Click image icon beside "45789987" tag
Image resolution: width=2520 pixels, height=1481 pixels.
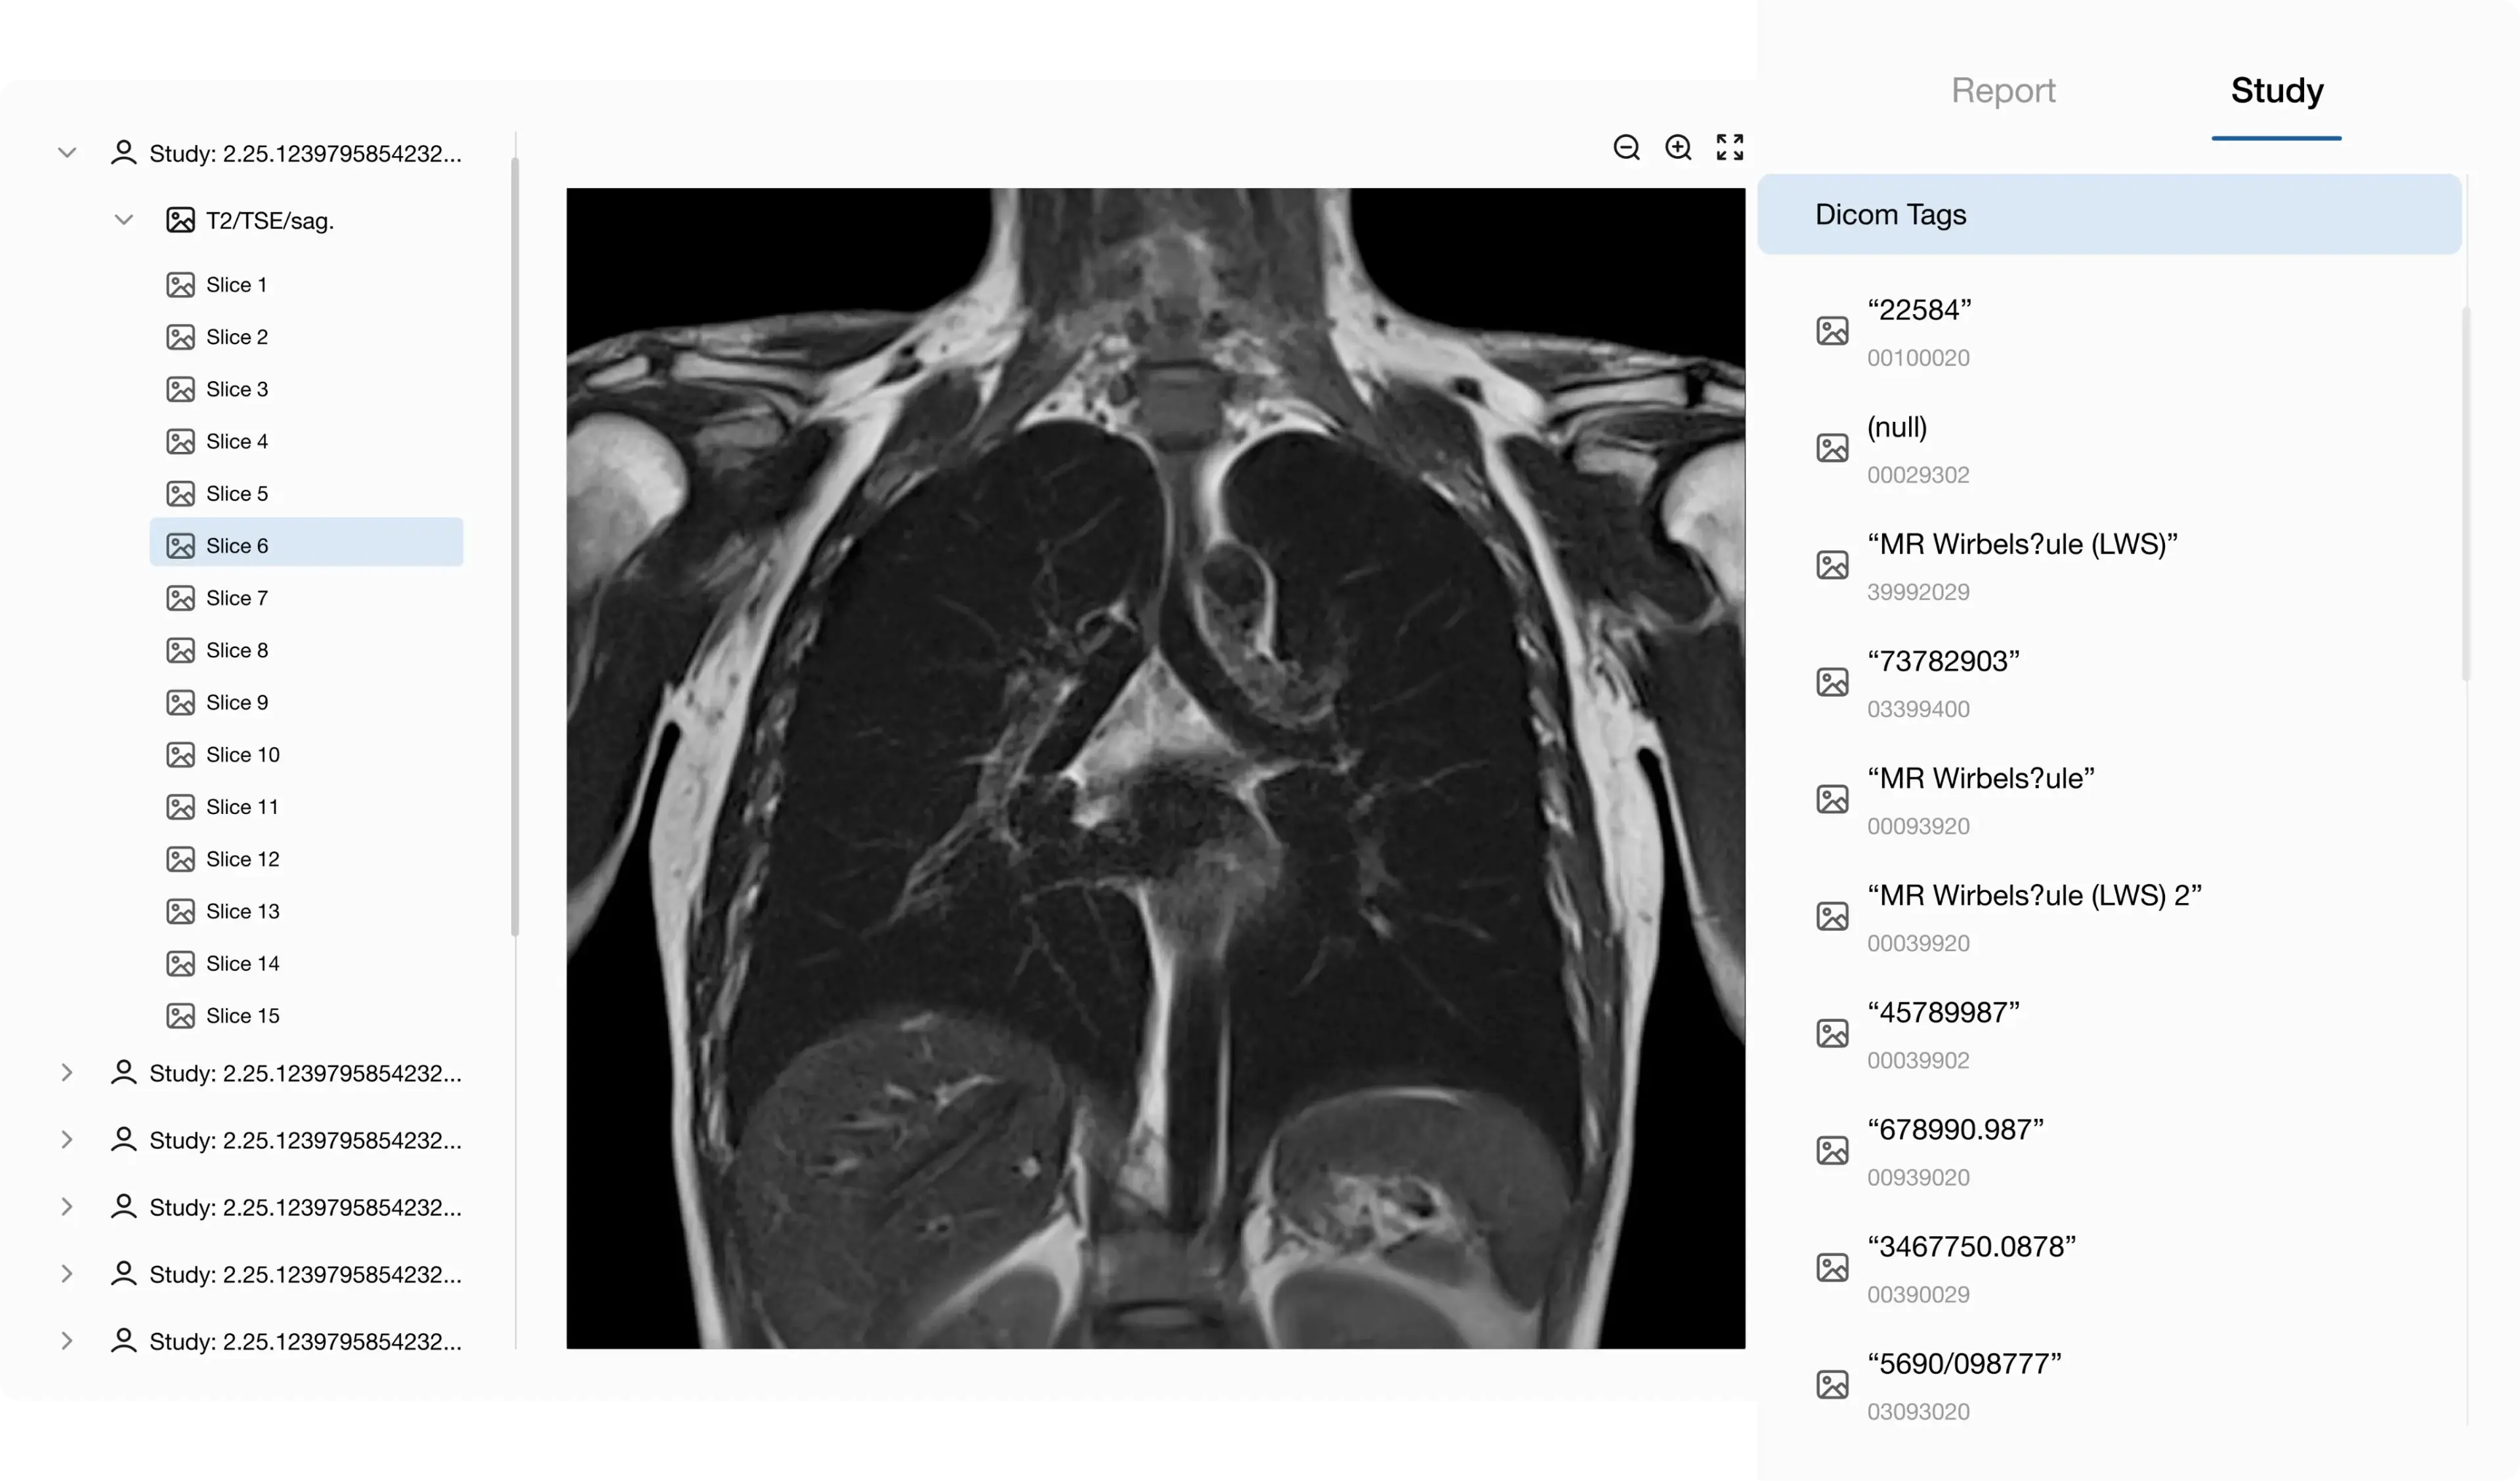[1832, 1033]
